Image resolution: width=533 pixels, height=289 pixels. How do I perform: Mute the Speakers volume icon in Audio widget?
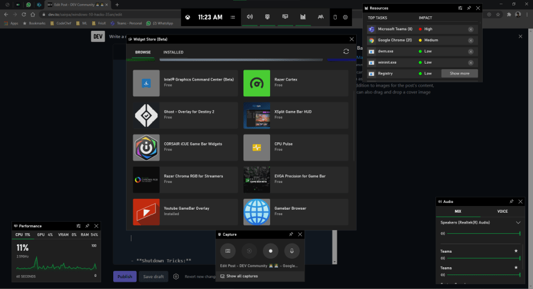(443, 234)
